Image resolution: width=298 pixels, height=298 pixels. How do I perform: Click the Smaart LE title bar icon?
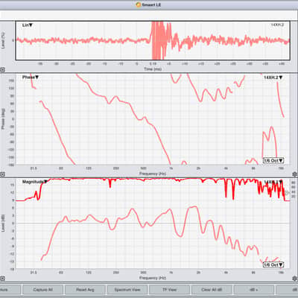pyautogui.click(x=139, y=4)
